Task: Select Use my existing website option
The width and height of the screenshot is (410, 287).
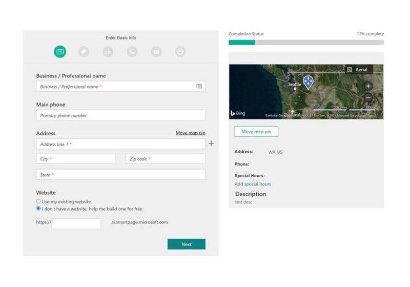Action: [38, 201]
